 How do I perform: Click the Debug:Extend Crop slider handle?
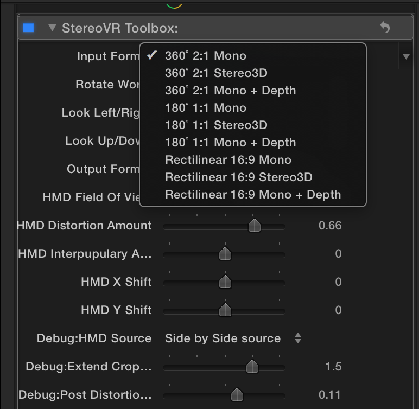coord(252,367)
